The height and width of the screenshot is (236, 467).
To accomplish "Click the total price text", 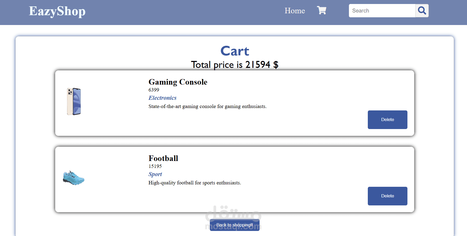I will pyautogui.click(x=235, y=65).
